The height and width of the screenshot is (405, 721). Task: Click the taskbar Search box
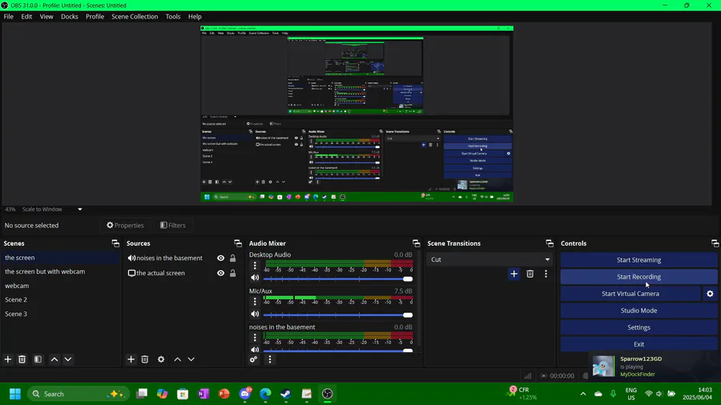79,394
